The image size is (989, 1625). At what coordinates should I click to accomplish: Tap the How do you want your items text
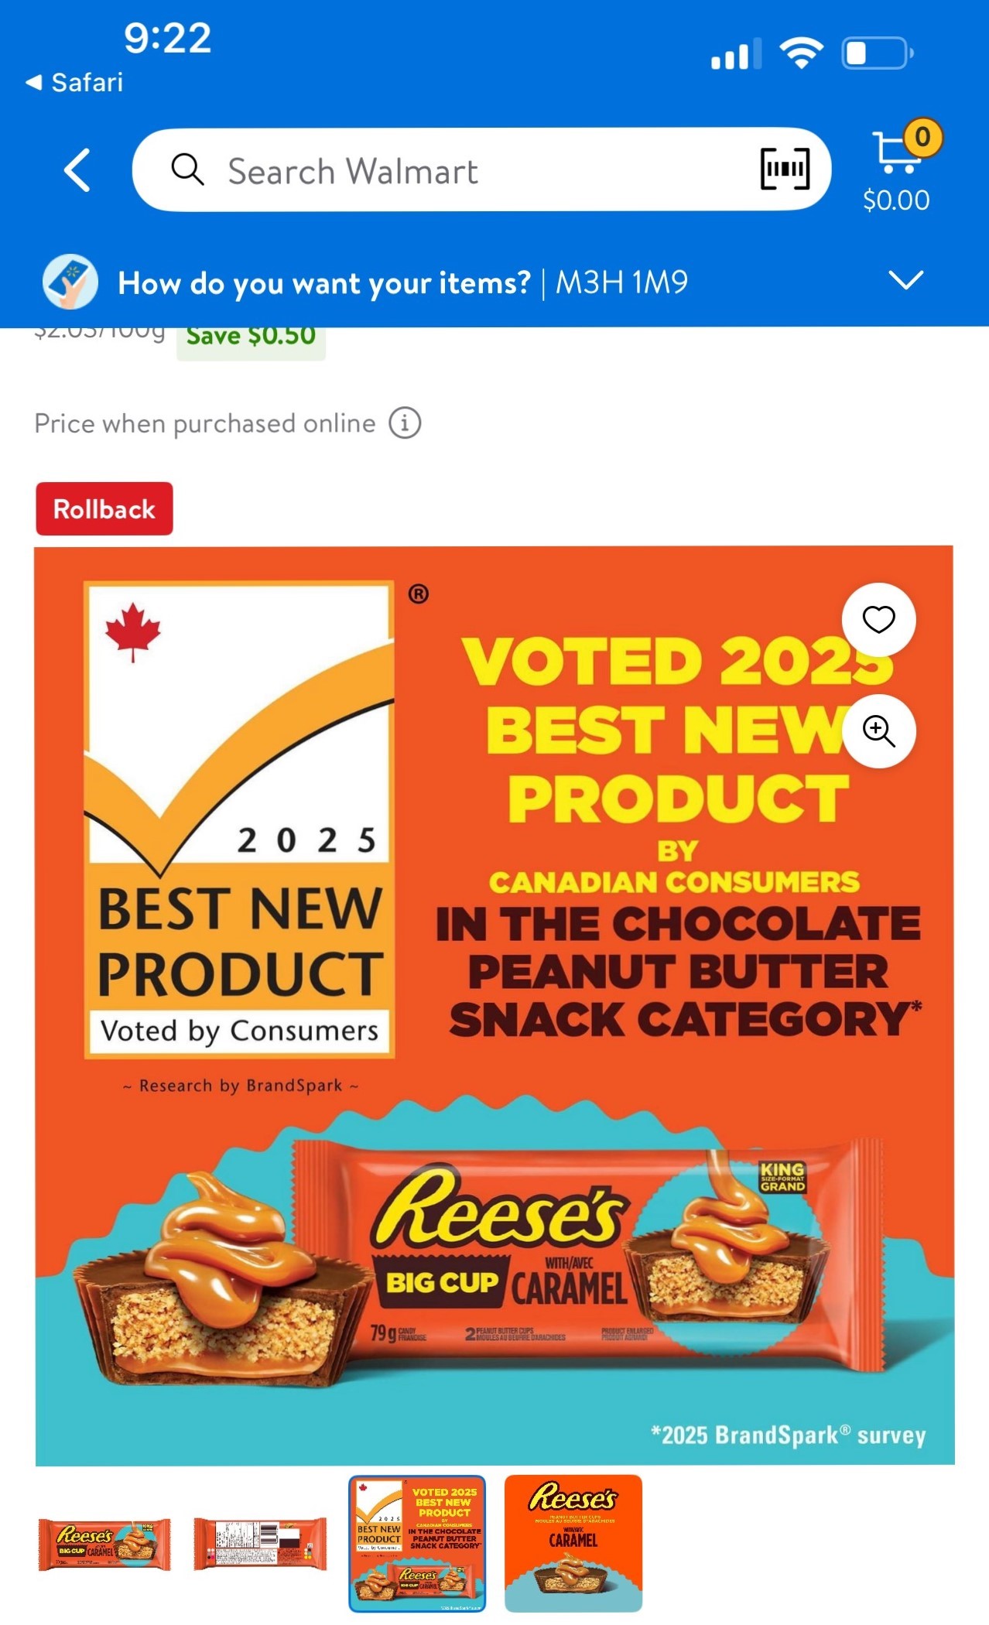324,283
